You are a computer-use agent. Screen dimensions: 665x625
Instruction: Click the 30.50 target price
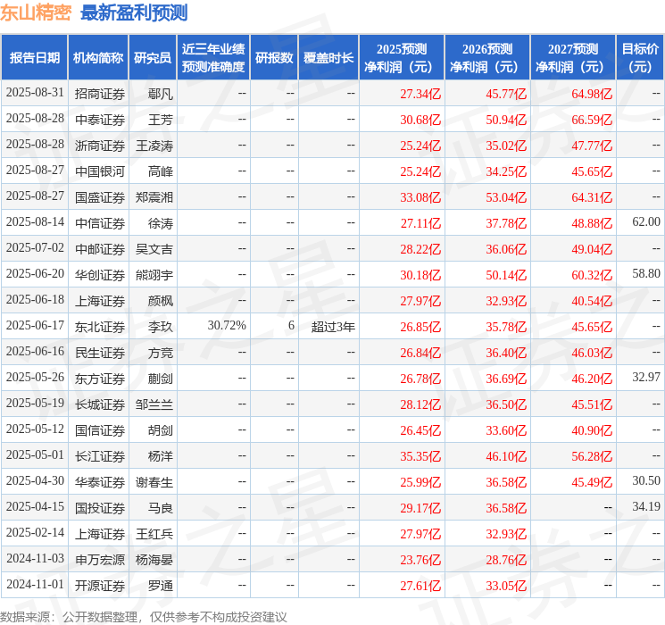646,480
